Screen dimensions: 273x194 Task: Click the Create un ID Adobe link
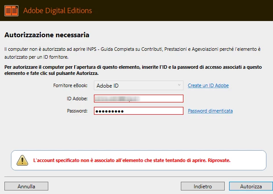208,85
